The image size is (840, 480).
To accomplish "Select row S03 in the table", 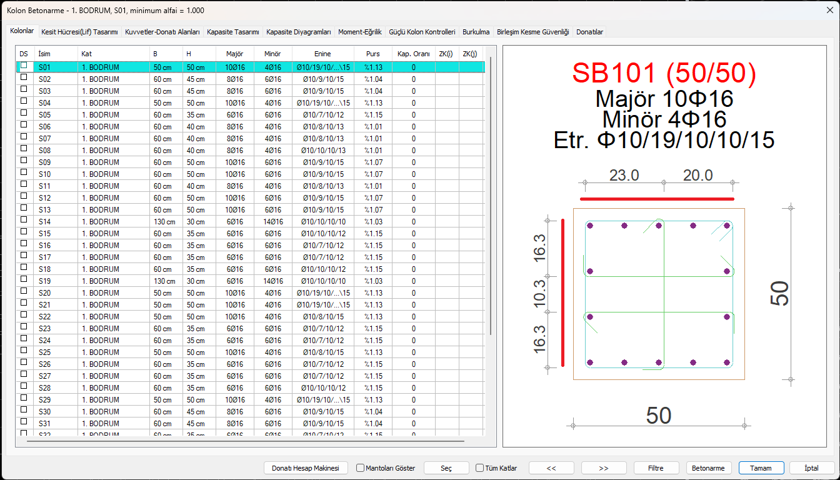I will coord(250,91).
